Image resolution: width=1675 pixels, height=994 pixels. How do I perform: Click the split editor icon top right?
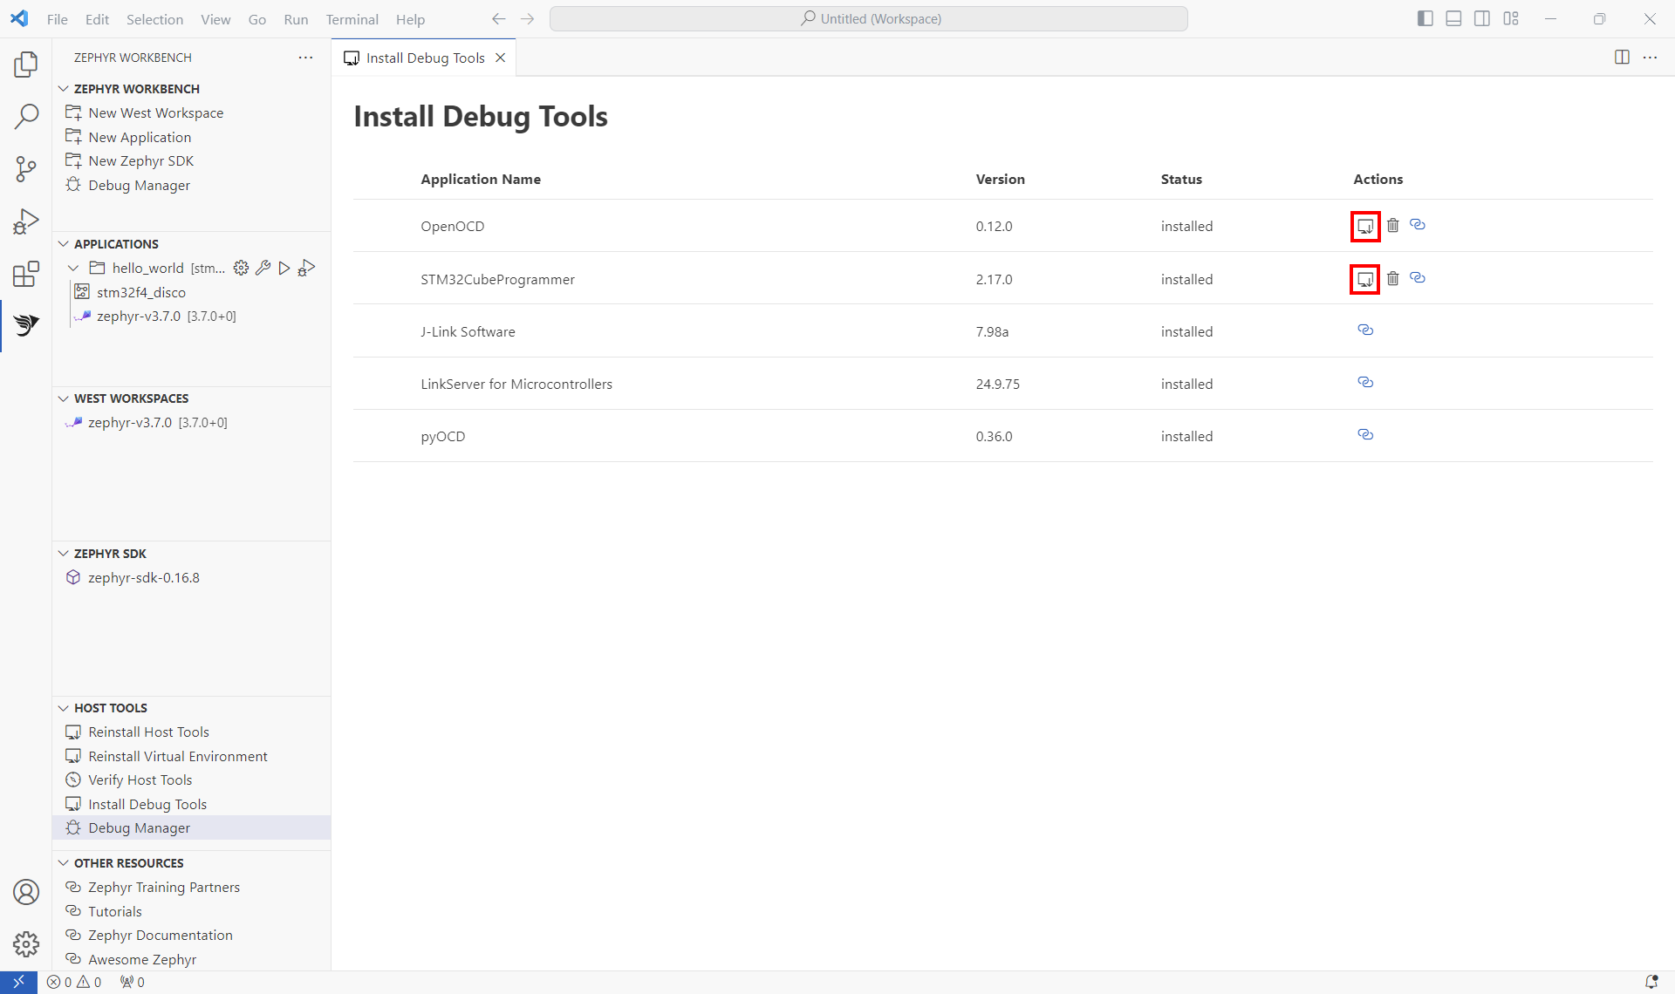pos(1623,58)
